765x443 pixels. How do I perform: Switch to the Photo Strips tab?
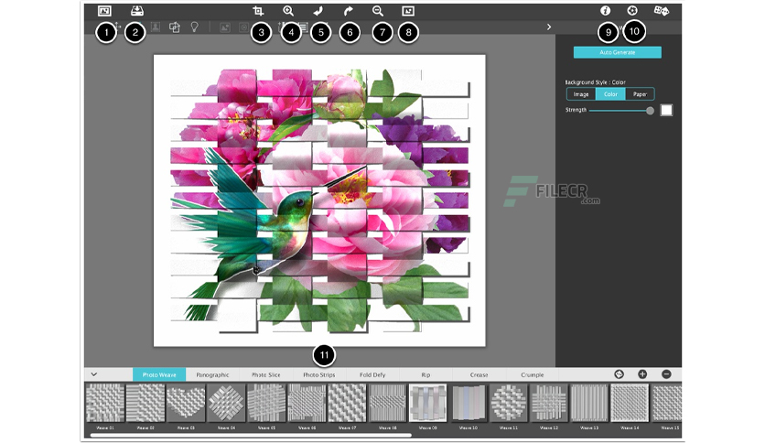[319, 374]
